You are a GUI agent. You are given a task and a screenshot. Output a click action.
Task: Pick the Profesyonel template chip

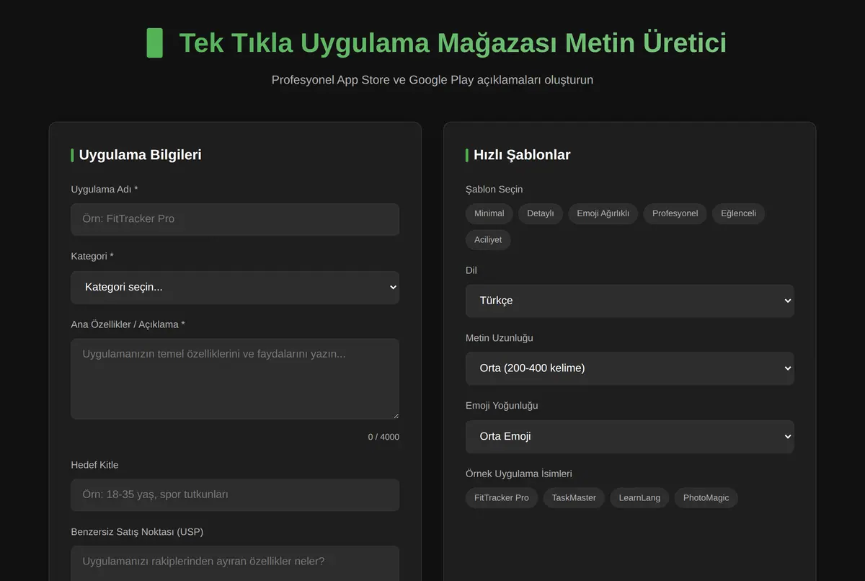tap(675, 213)
